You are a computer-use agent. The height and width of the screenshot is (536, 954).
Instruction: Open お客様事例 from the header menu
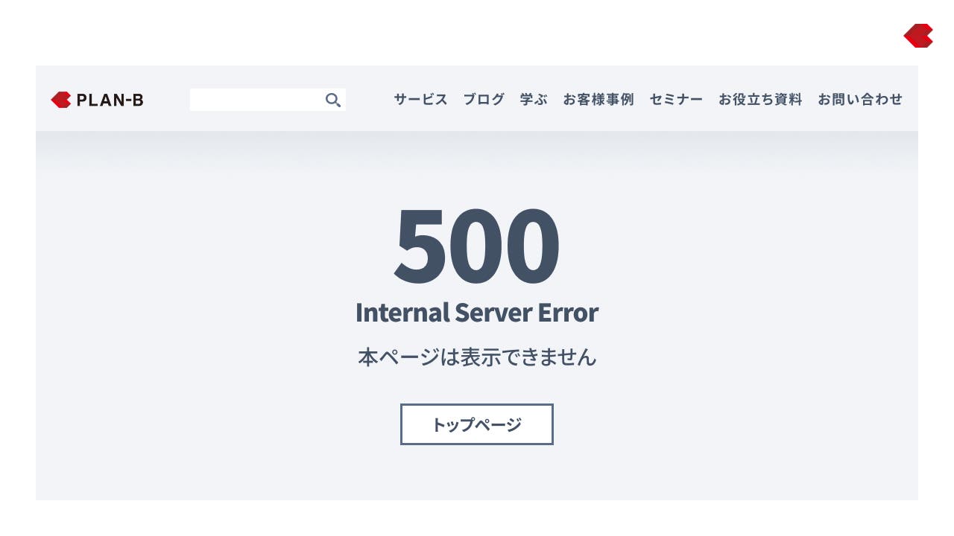[x=598, y=99]
